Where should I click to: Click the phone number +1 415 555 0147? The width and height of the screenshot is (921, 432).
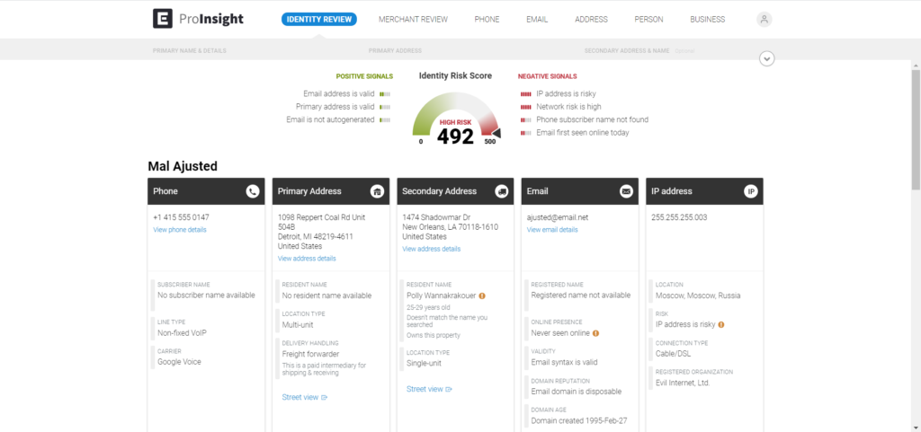(x=181, y=217)
